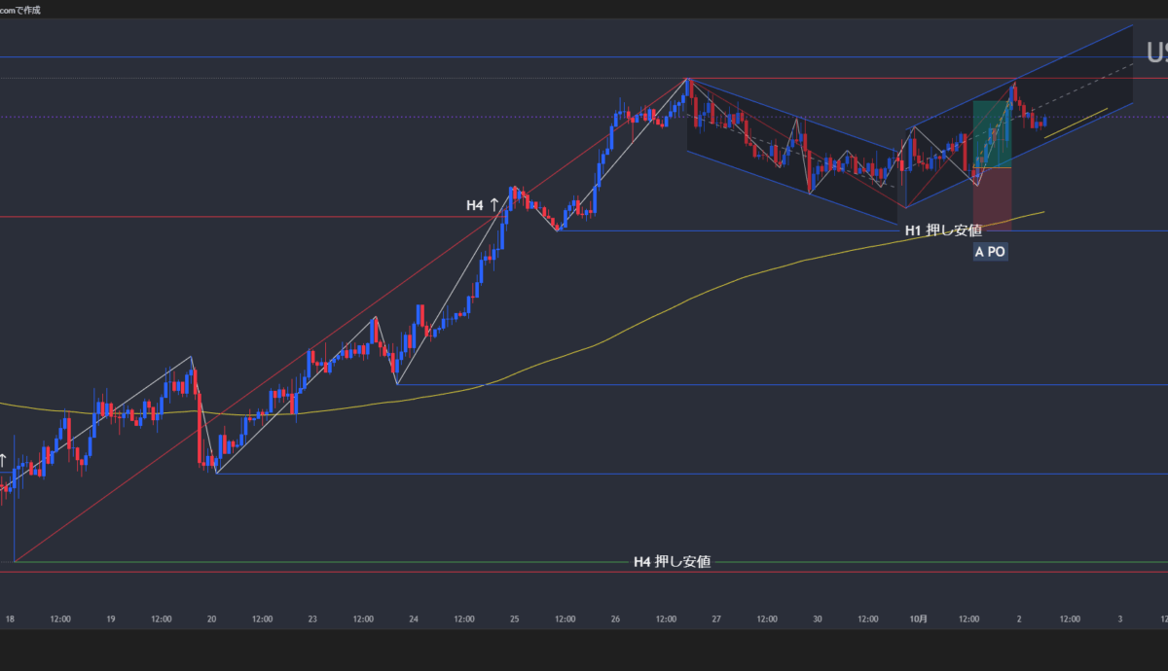Click the "2" date on time axis
1168x671 pixels.
point(1019,618)
